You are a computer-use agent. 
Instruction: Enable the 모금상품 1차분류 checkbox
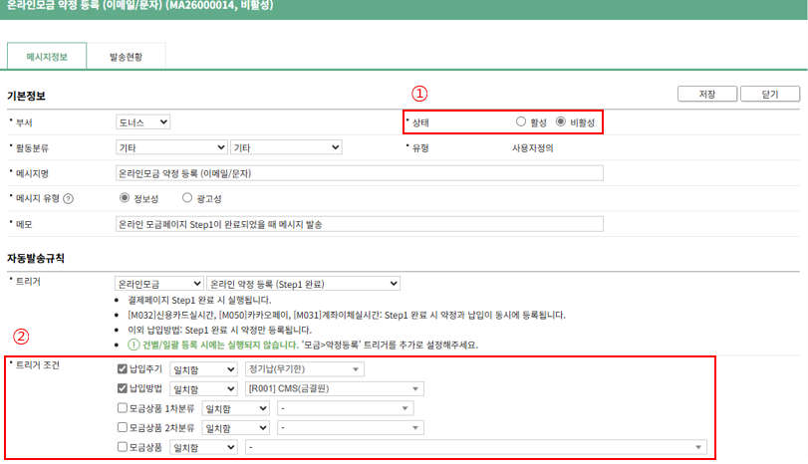pos(123,408)
